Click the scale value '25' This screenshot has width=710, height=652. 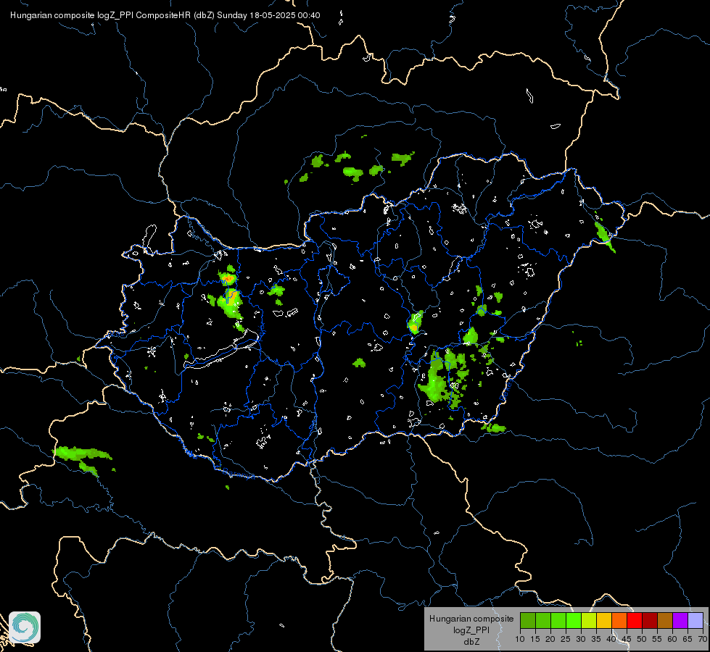pyautogui.click(x=566, y=640)
